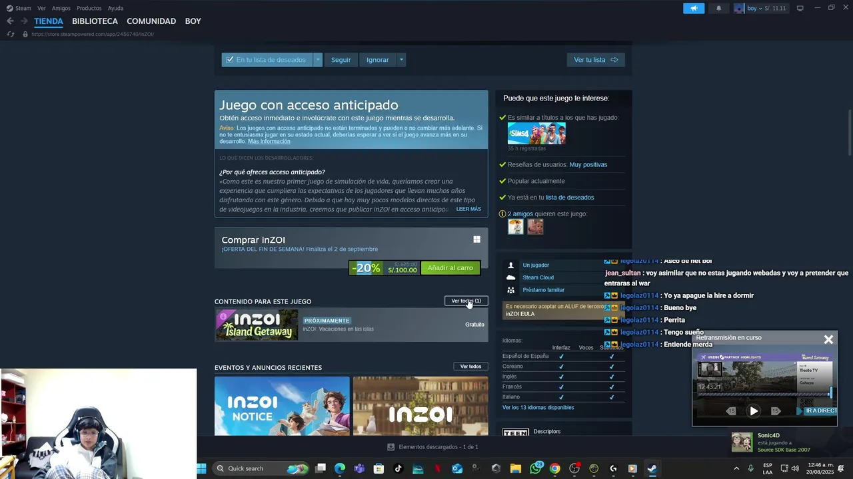The width and height of the screenshot is (853, 479).
Task: Click the Windows platform icon in purchase box
Action: click(x=476, y=239)
